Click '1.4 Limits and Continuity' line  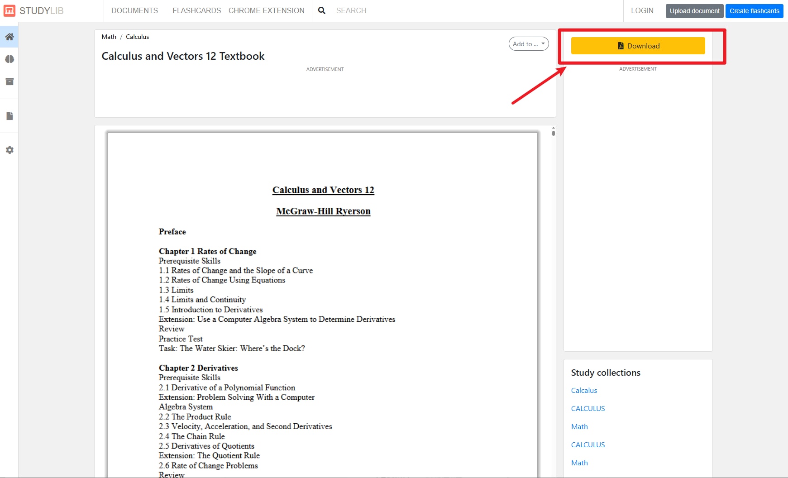tap(202, 300)
